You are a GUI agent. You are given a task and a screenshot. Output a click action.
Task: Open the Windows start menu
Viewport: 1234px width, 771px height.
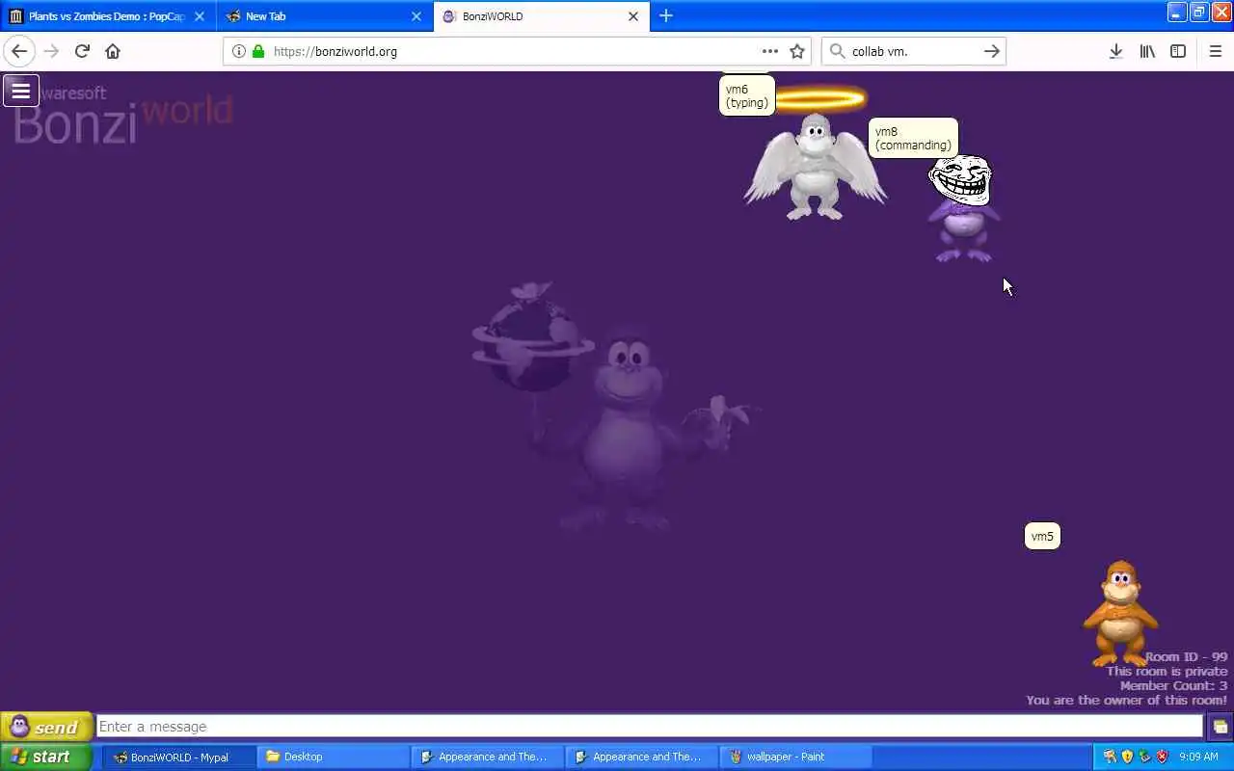click(x=45, y=757)
